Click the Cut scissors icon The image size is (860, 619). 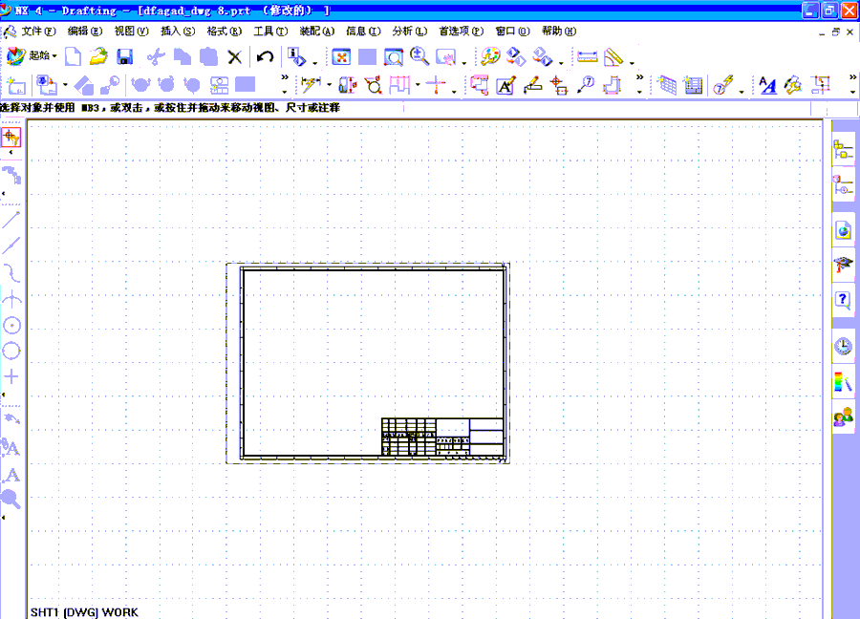pos(156,56)
